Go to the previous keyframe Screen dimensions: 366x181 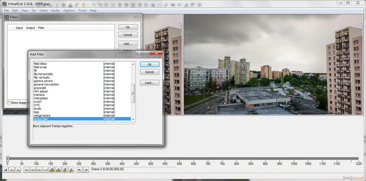point(52,170)
